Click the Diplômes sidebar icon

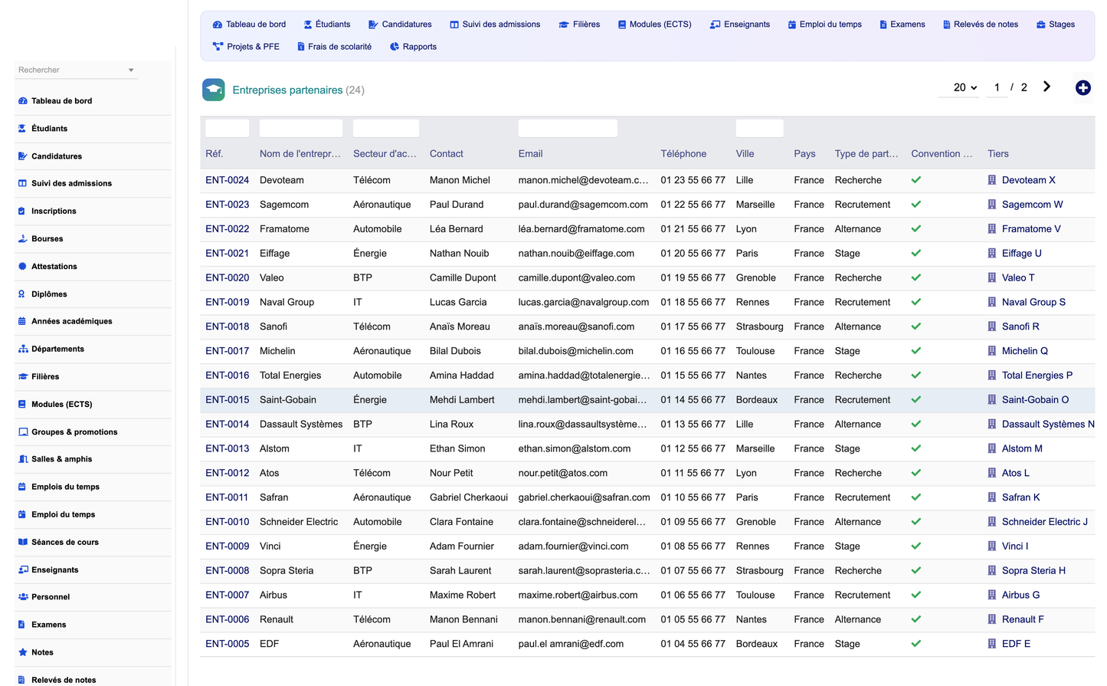22,294
